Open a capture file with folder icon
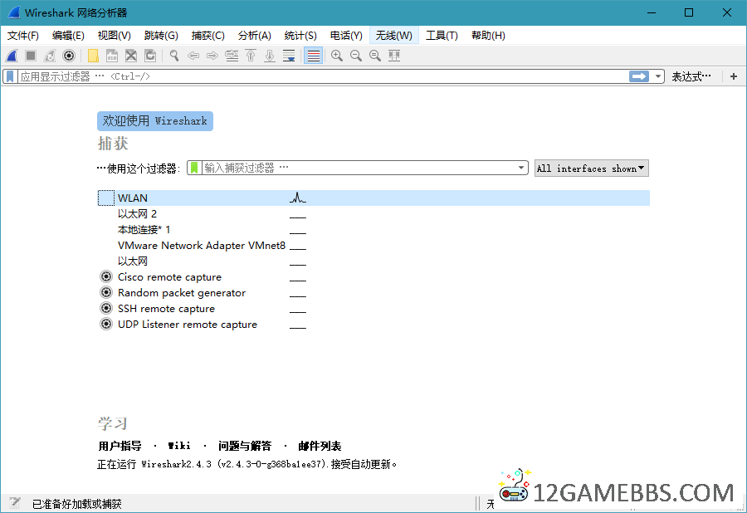 93,56
